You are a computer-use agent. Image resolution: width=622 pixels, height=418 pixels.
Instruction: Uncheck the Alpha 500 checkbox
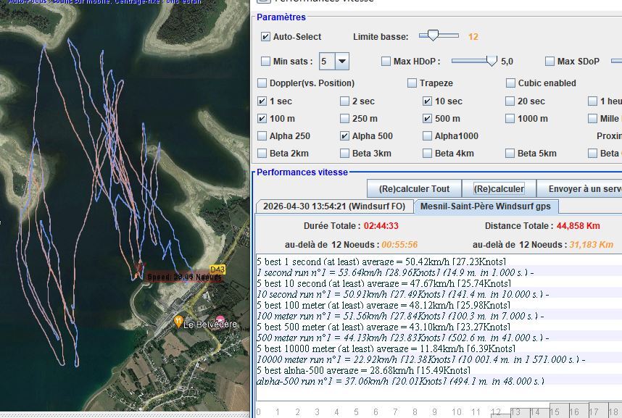[x=345, y=136]
